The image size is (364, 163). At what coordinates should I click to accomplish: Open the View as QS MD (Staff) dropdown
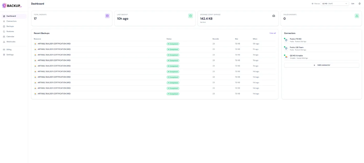[335, 4]
